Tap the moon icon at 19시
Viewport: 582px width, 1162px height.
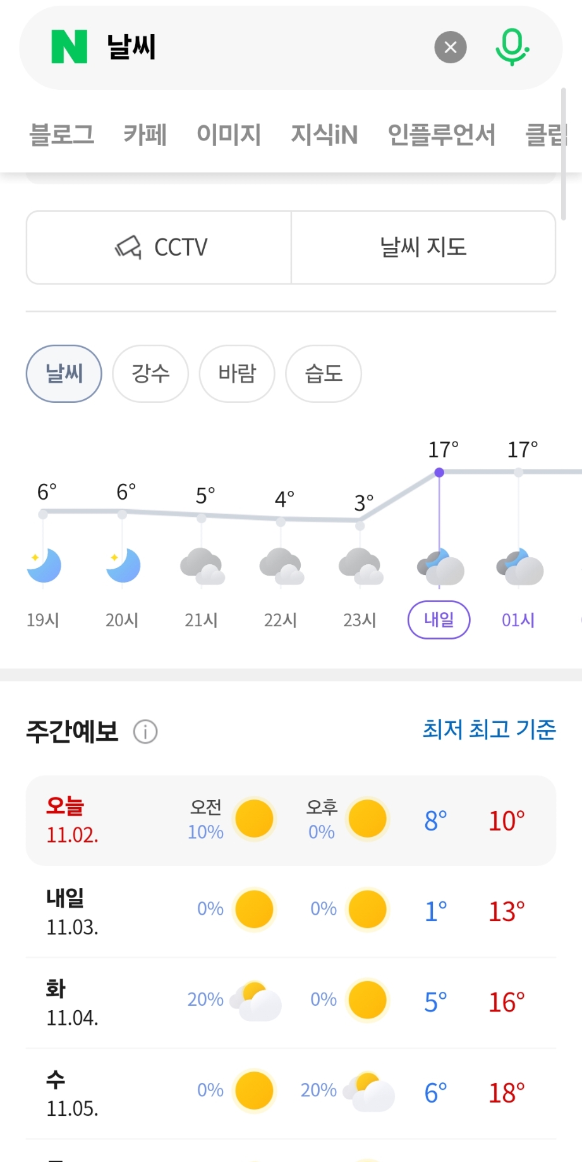coord(44,566)
